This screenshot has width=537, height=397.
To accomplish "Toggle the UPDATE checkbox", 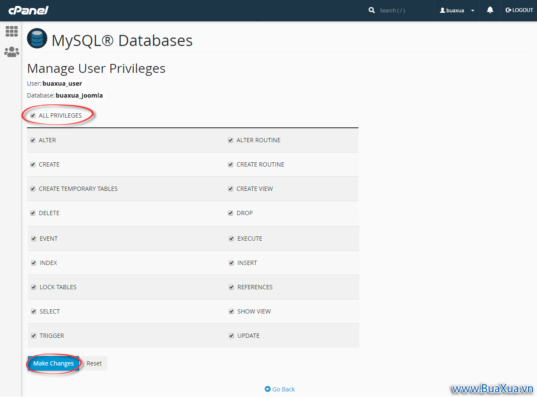I will [231, 336].
